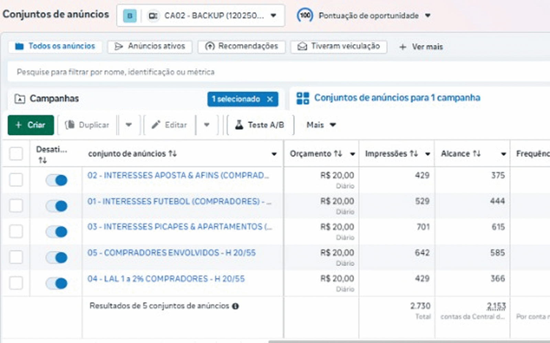550x343 pixels.
Task: Click the Campanhas folder icon
Action: click(20, 99)
